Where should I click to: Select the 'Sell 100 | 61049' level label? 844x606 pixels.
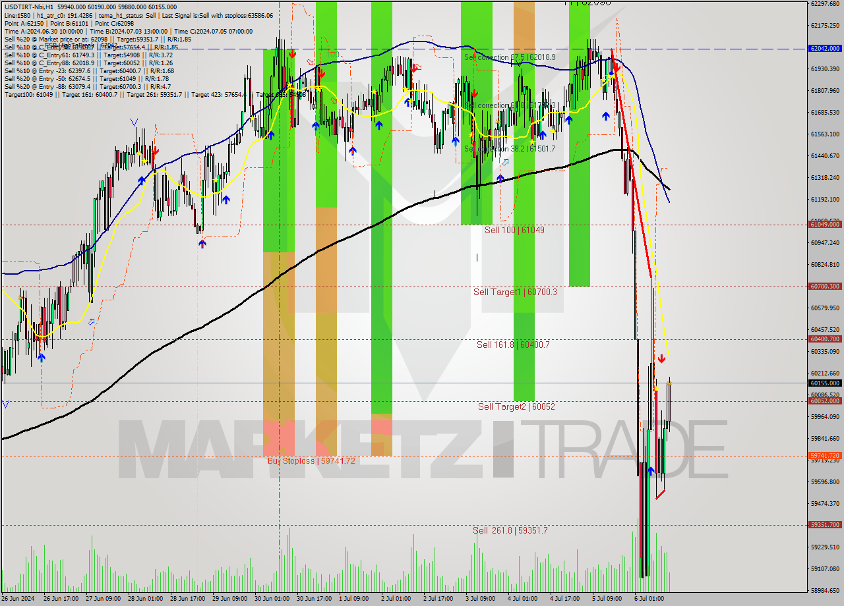(514, 230)
